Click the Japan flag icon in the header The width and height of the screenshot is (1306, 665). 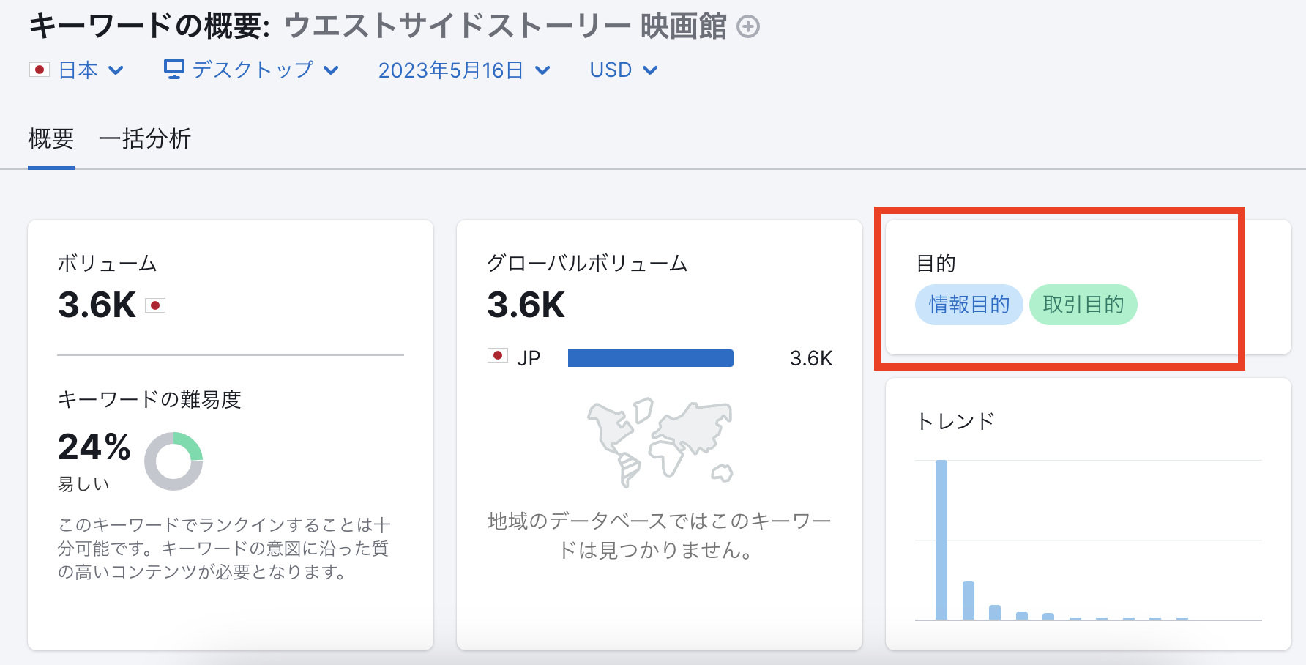tap(40, 70)
